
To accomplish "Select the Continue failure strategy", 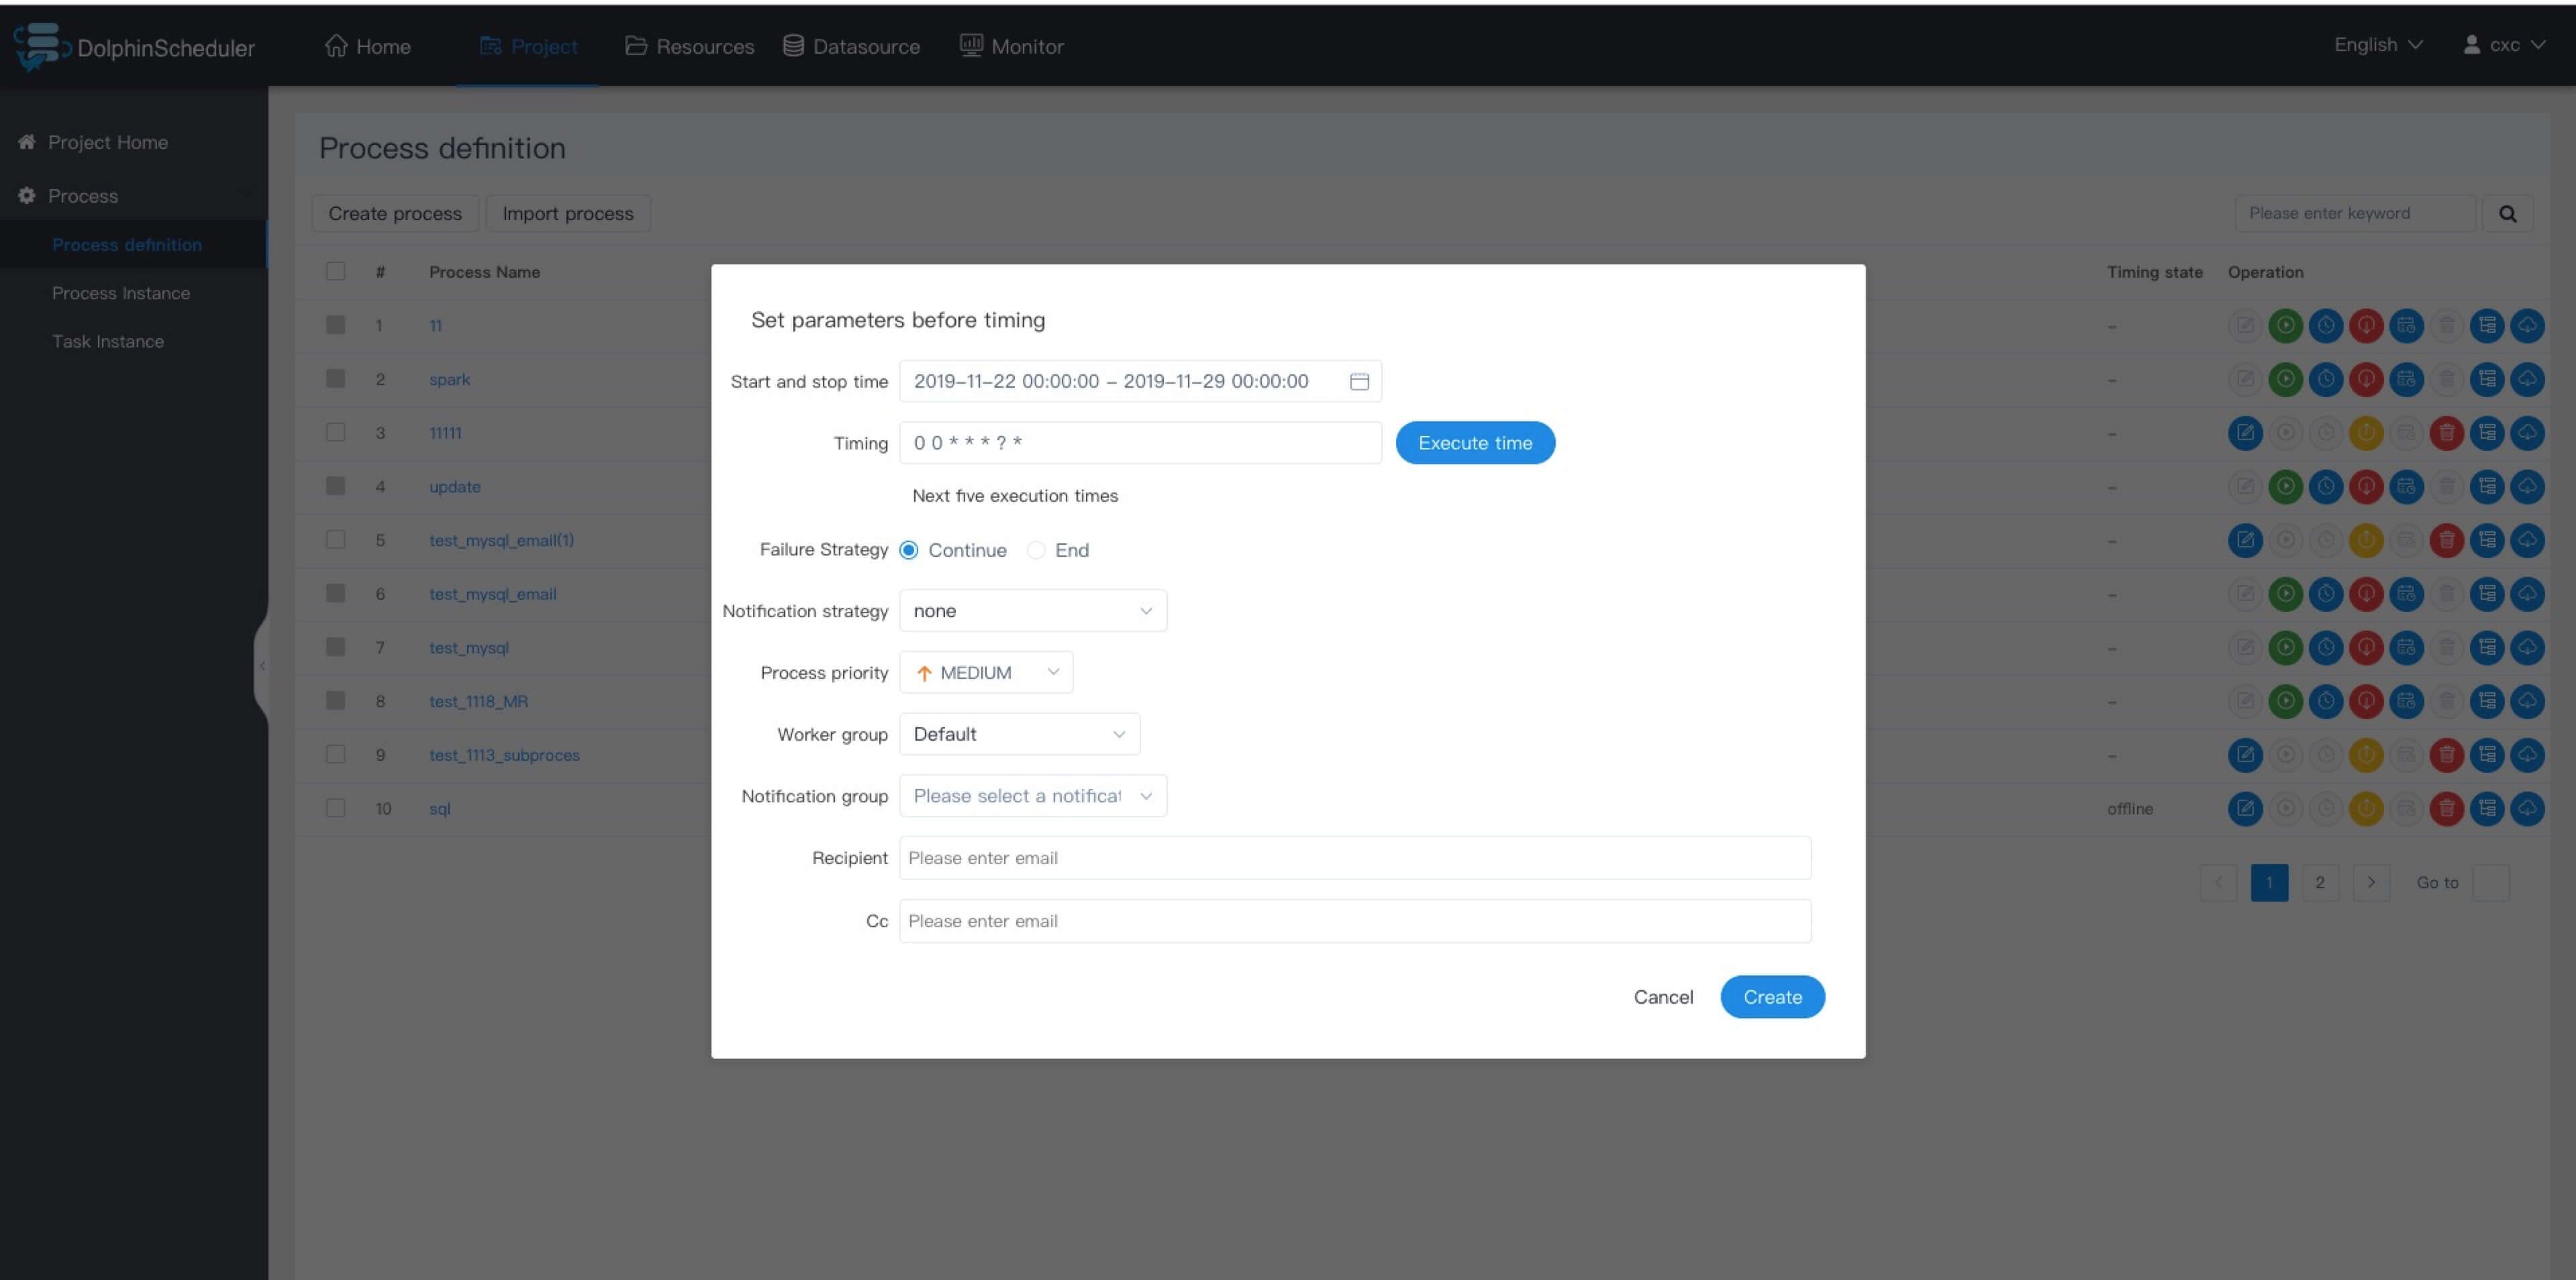I will click(909, 551).
